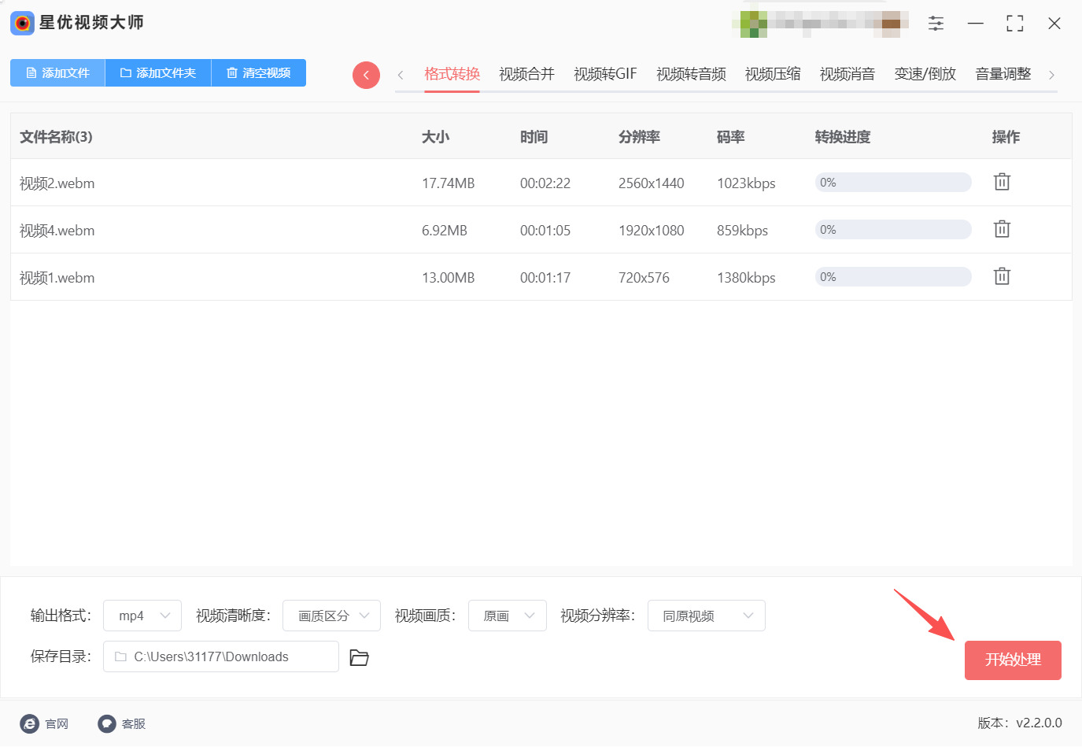Image resolution: width=1082 pixels, height=747 pixels.
Task: Click the 859kbps bitrate value
Action: (742, 231)
